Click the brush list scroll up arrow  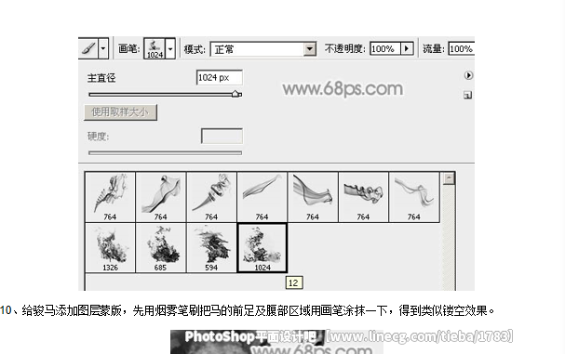[x=449, y=178]
